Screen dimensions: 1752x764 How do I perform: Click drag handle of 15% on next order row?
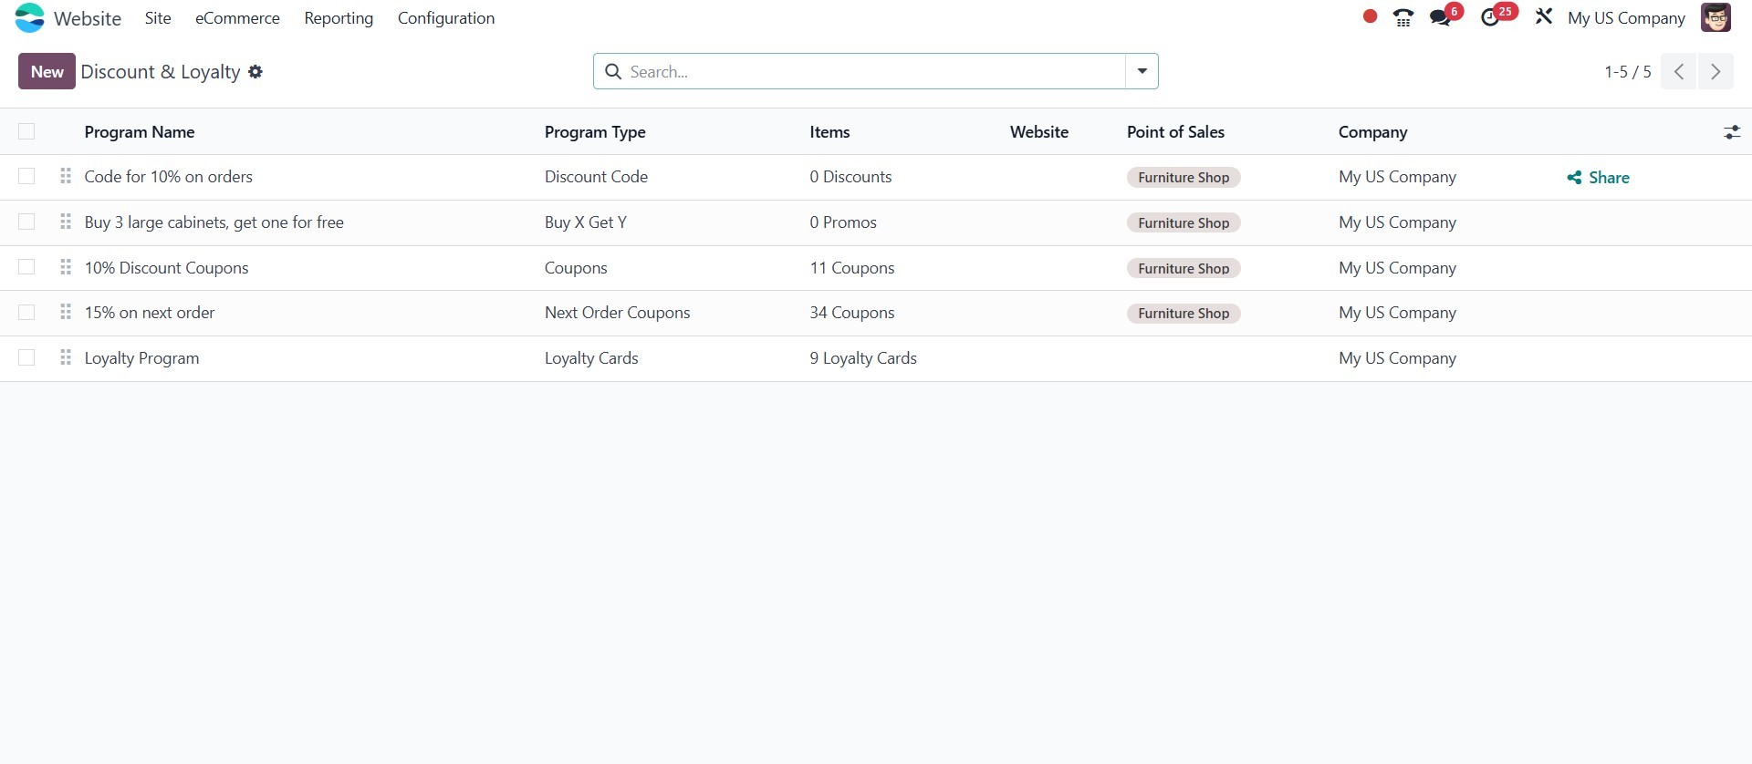[x=66, y=312]
